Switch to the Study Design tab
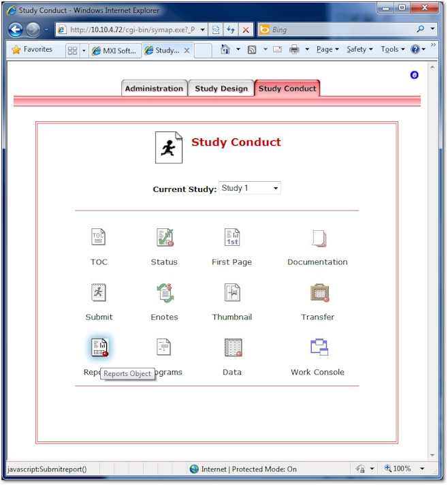This screenshot has width=448, height=485. tap(221, 89)
